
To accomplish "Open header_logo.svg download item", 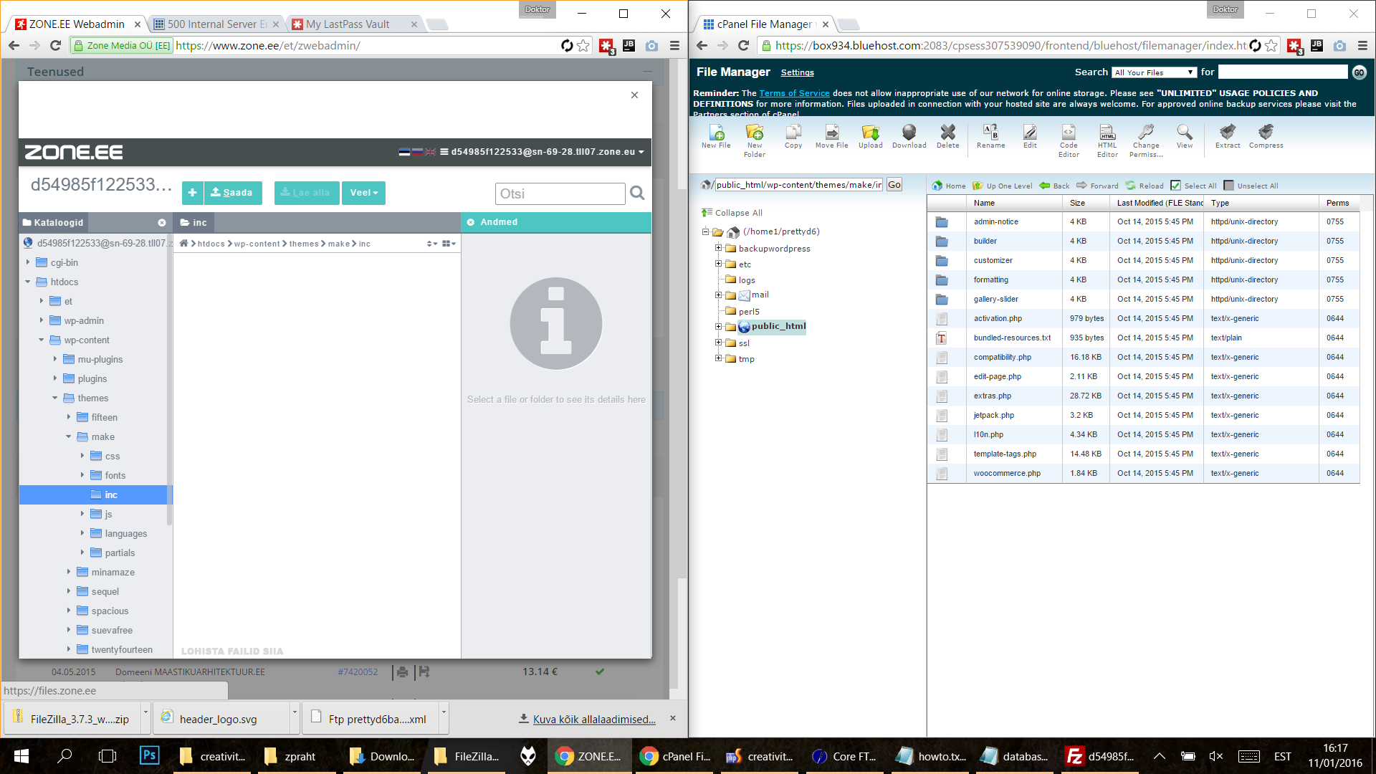I will click(x=218, y=719).
